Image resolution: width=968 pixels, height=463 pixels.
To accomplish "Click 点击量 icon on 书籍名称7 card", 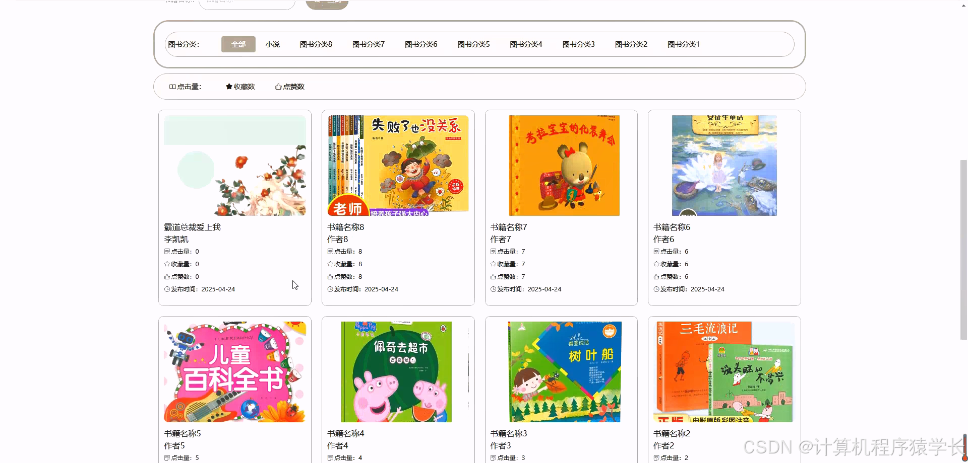I will point(494,252).
